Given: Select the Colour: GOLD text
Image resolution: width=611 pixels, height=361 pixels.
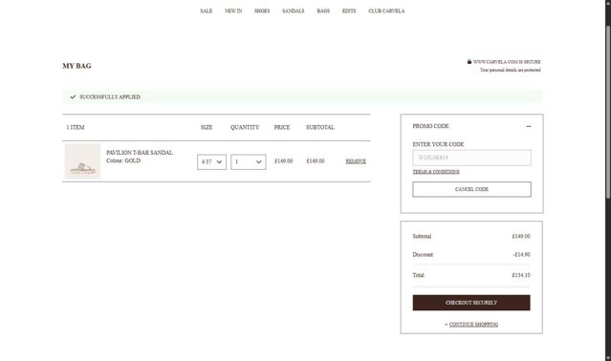Looking at the screenshot, I should (x=123, y=160).
